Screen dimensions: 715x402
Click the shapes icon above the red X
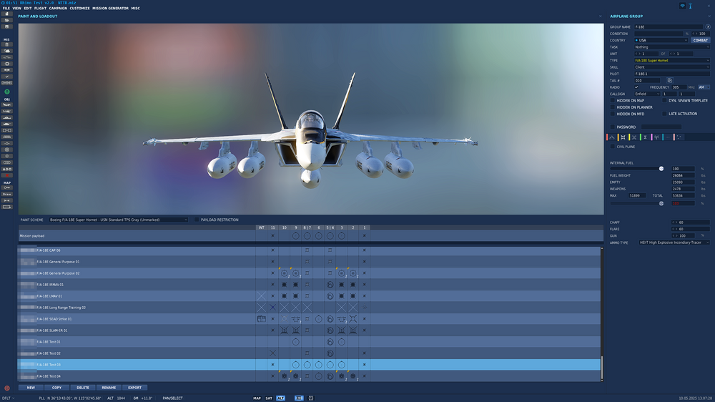7,169
